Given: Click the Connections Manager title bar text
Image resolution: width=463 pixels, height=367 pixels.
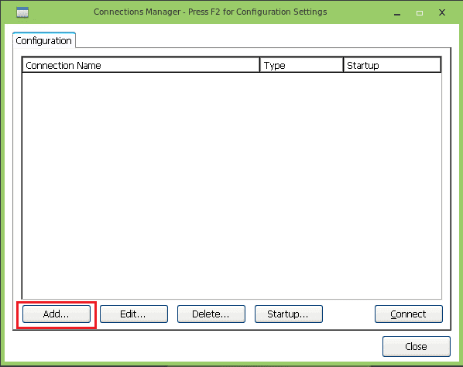Looking at the screenshot, I should coord(211,12).
